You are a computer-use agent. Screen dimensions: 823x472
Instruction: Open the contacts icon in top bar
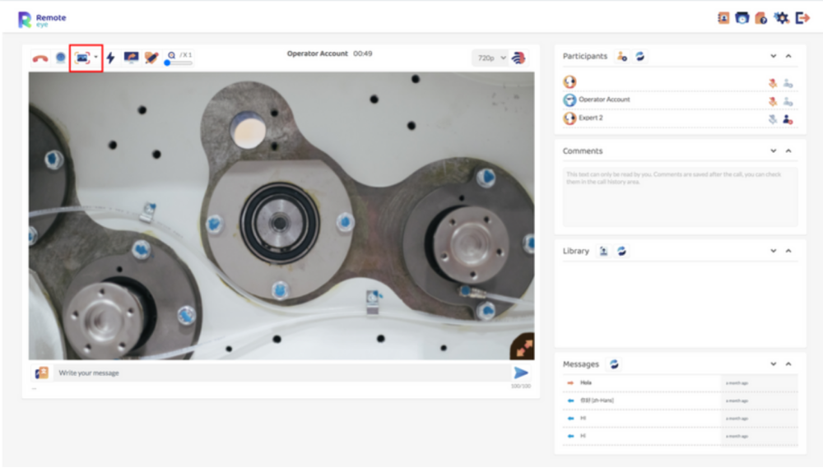[723, 18]
